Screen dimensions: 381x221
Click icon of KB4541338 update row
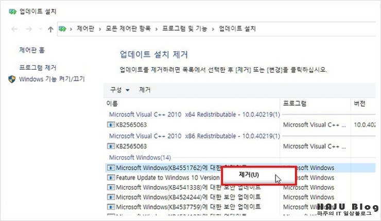coord(111,187)
